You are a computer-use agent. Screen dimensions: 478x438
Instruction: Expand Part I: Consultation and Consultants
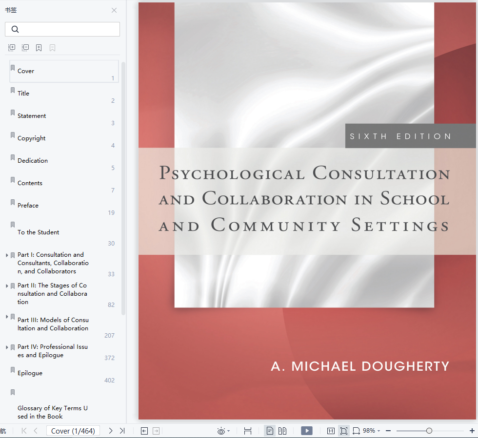7,255
